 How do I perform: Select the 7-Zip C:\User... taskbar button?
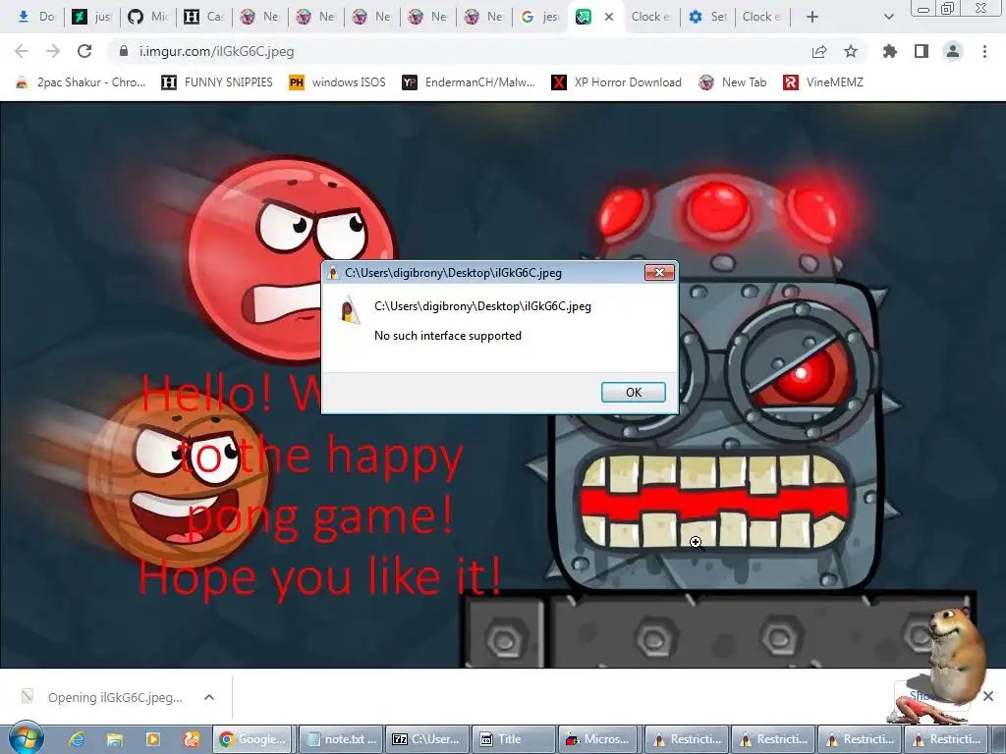click(427, 739)
